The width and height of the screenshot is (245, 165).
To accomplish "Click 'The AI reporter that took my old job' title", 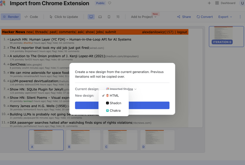I will (x=49, y=48).
